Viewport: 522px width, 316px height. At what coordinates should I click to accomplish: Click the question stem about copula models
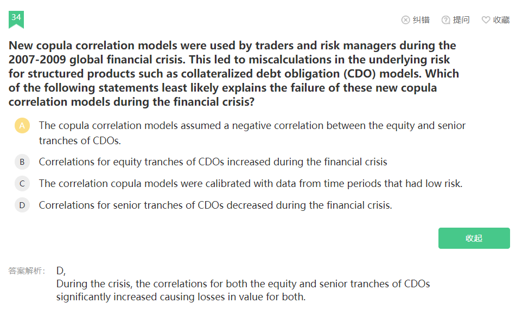coord(234,73)
